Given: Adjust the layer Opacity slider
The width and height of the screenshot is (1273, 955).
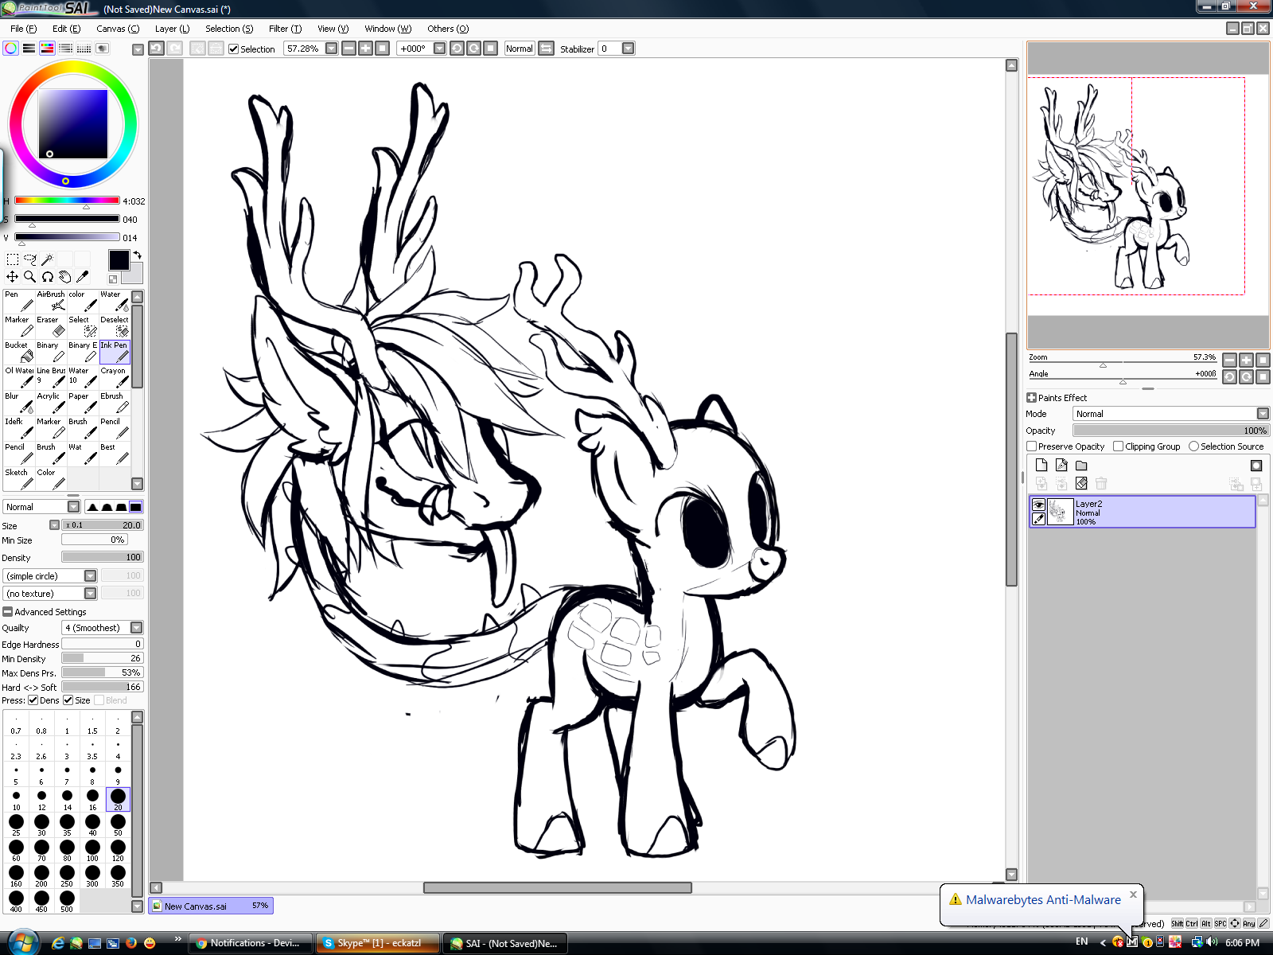Looking at the screenshot, I should coord(1171,431).
